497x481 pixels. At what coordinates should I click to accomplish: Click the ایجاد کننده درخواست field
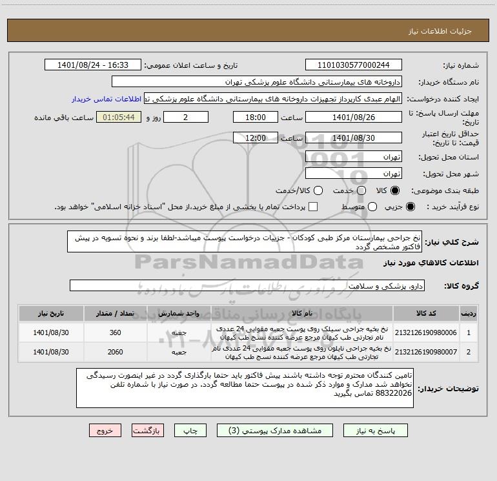coord(273,99)
